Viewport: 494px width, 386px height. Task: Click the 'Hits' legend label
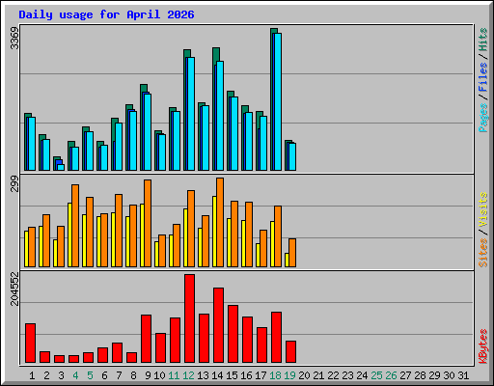pos(483,40)
